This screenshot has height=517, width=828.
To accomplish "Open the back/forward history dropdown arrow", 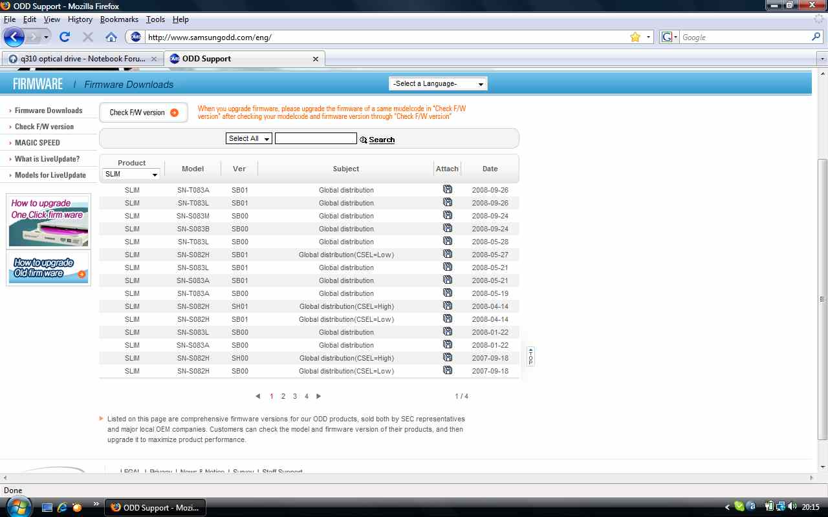I will pyautogui.click(x=47, y=37).
